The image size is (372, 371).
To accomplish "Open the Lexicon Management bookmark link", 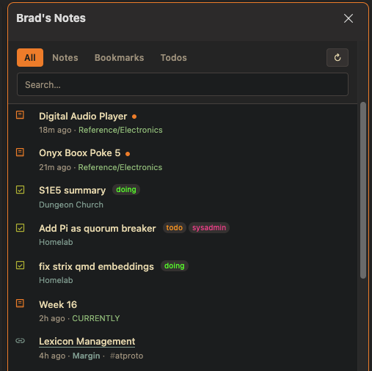I will [x=87, y=342].
